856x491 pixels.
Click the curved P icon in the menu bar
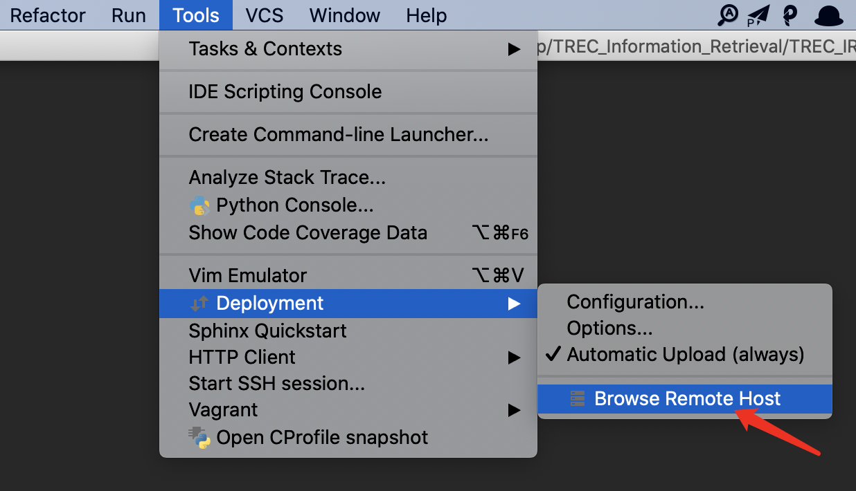coord(790,15)
